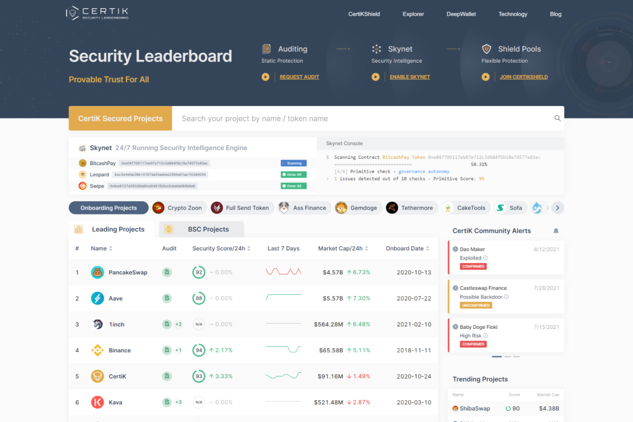The image size is (633, 422).
Task: Click the UNCONFIRMED badge on Castleswap Finance
Action: pyautogui.click(x=475, y=305)
